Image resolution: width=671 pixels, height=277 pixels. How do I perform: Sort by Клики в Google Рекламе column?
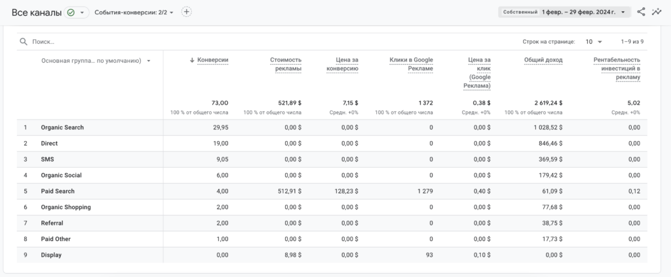[x=412, y=64]
